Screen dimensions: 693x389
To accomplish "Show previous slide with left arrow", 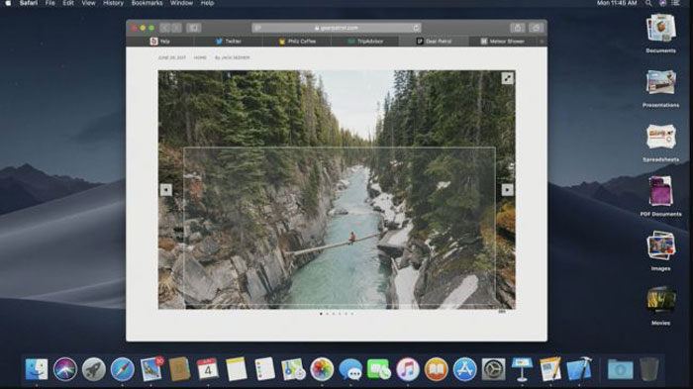I will pyautogui.click(x=165, y=190).
